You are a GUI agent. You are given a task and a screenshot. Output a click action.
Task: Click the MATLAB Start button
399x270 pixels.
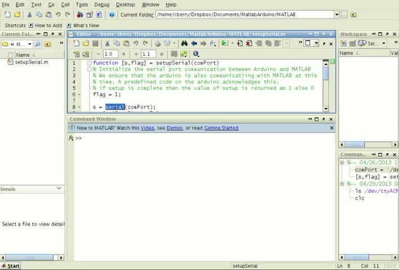[x=11, y=266]
